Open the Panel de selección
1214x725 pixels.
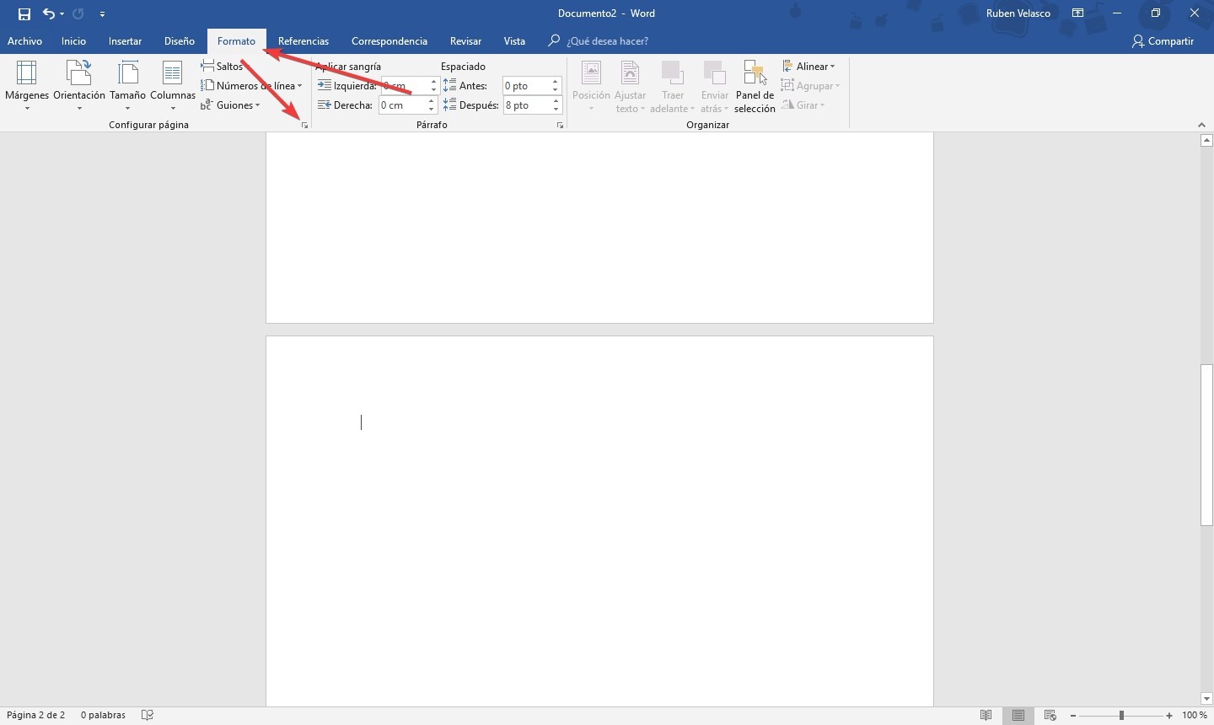click(x=754, y=84)
